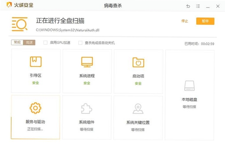Click the 本地磁盘 label text
Image resolution: width=225 pixels, height=148 pixels.
click(189, 99)
